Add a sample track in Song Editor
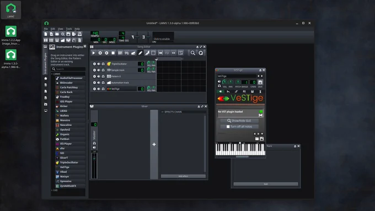This screenshot has width=375, height=211. tap(126, 53)
